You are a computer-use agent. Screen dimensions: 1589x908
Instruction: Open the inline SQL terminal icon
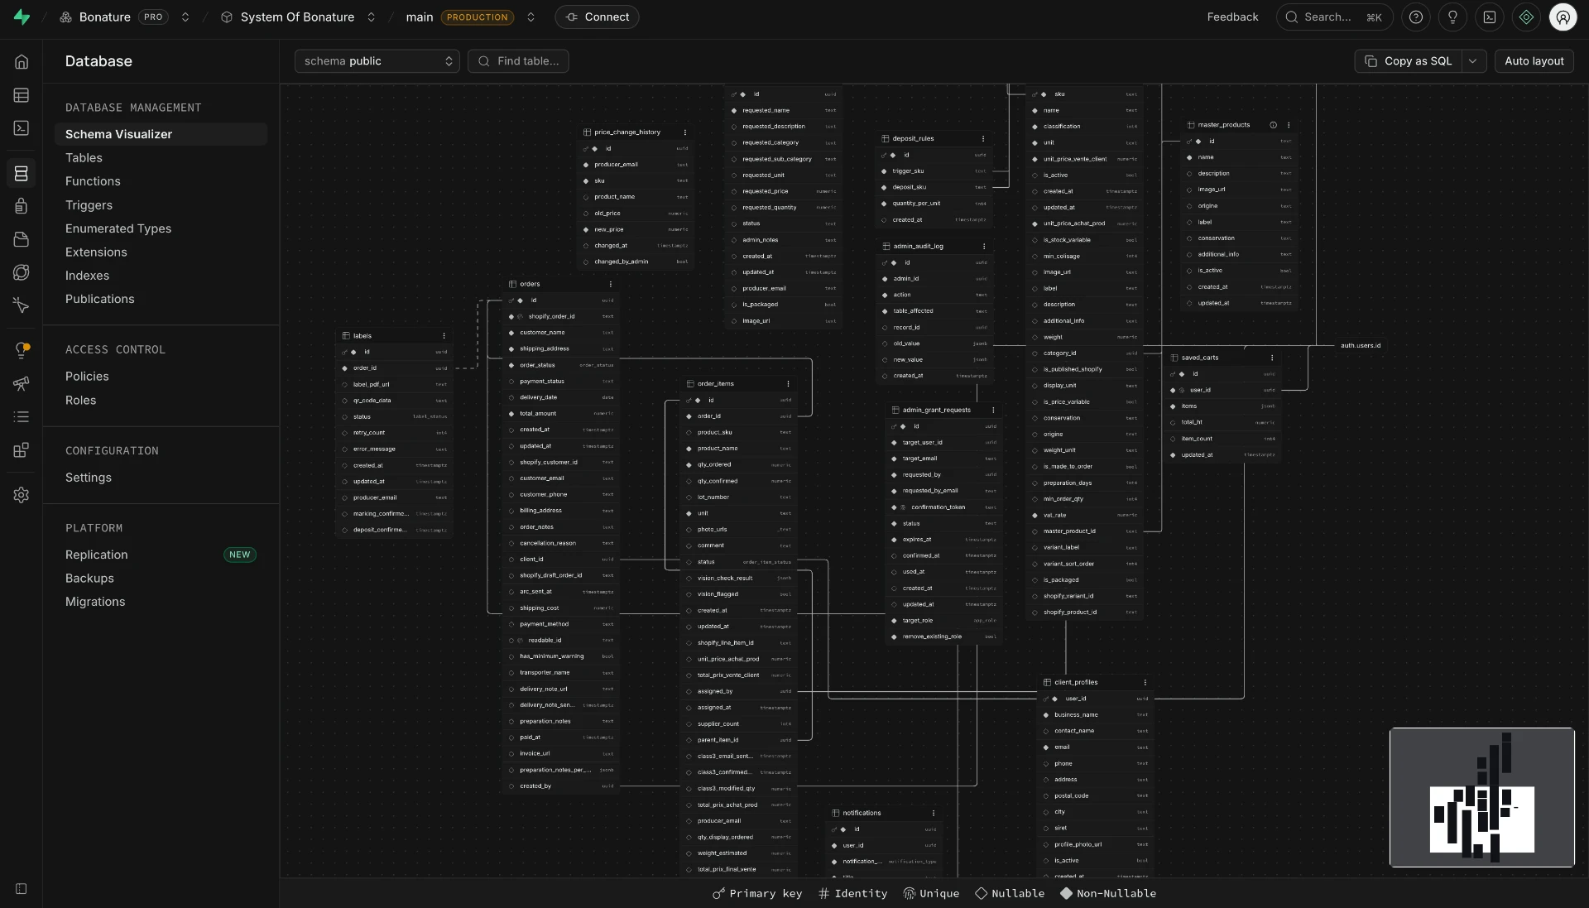tap(1490, 17)
